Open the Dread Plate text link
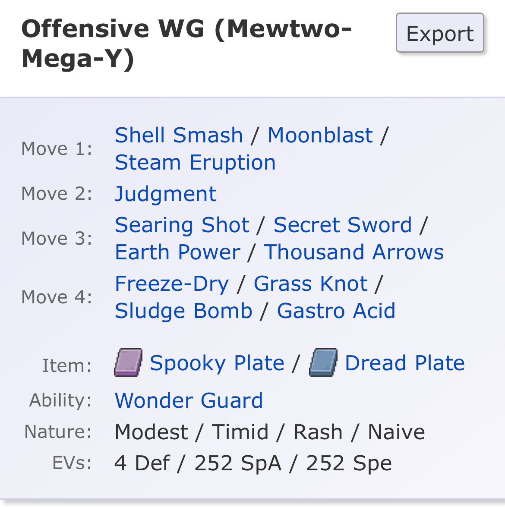 point(404,363)
